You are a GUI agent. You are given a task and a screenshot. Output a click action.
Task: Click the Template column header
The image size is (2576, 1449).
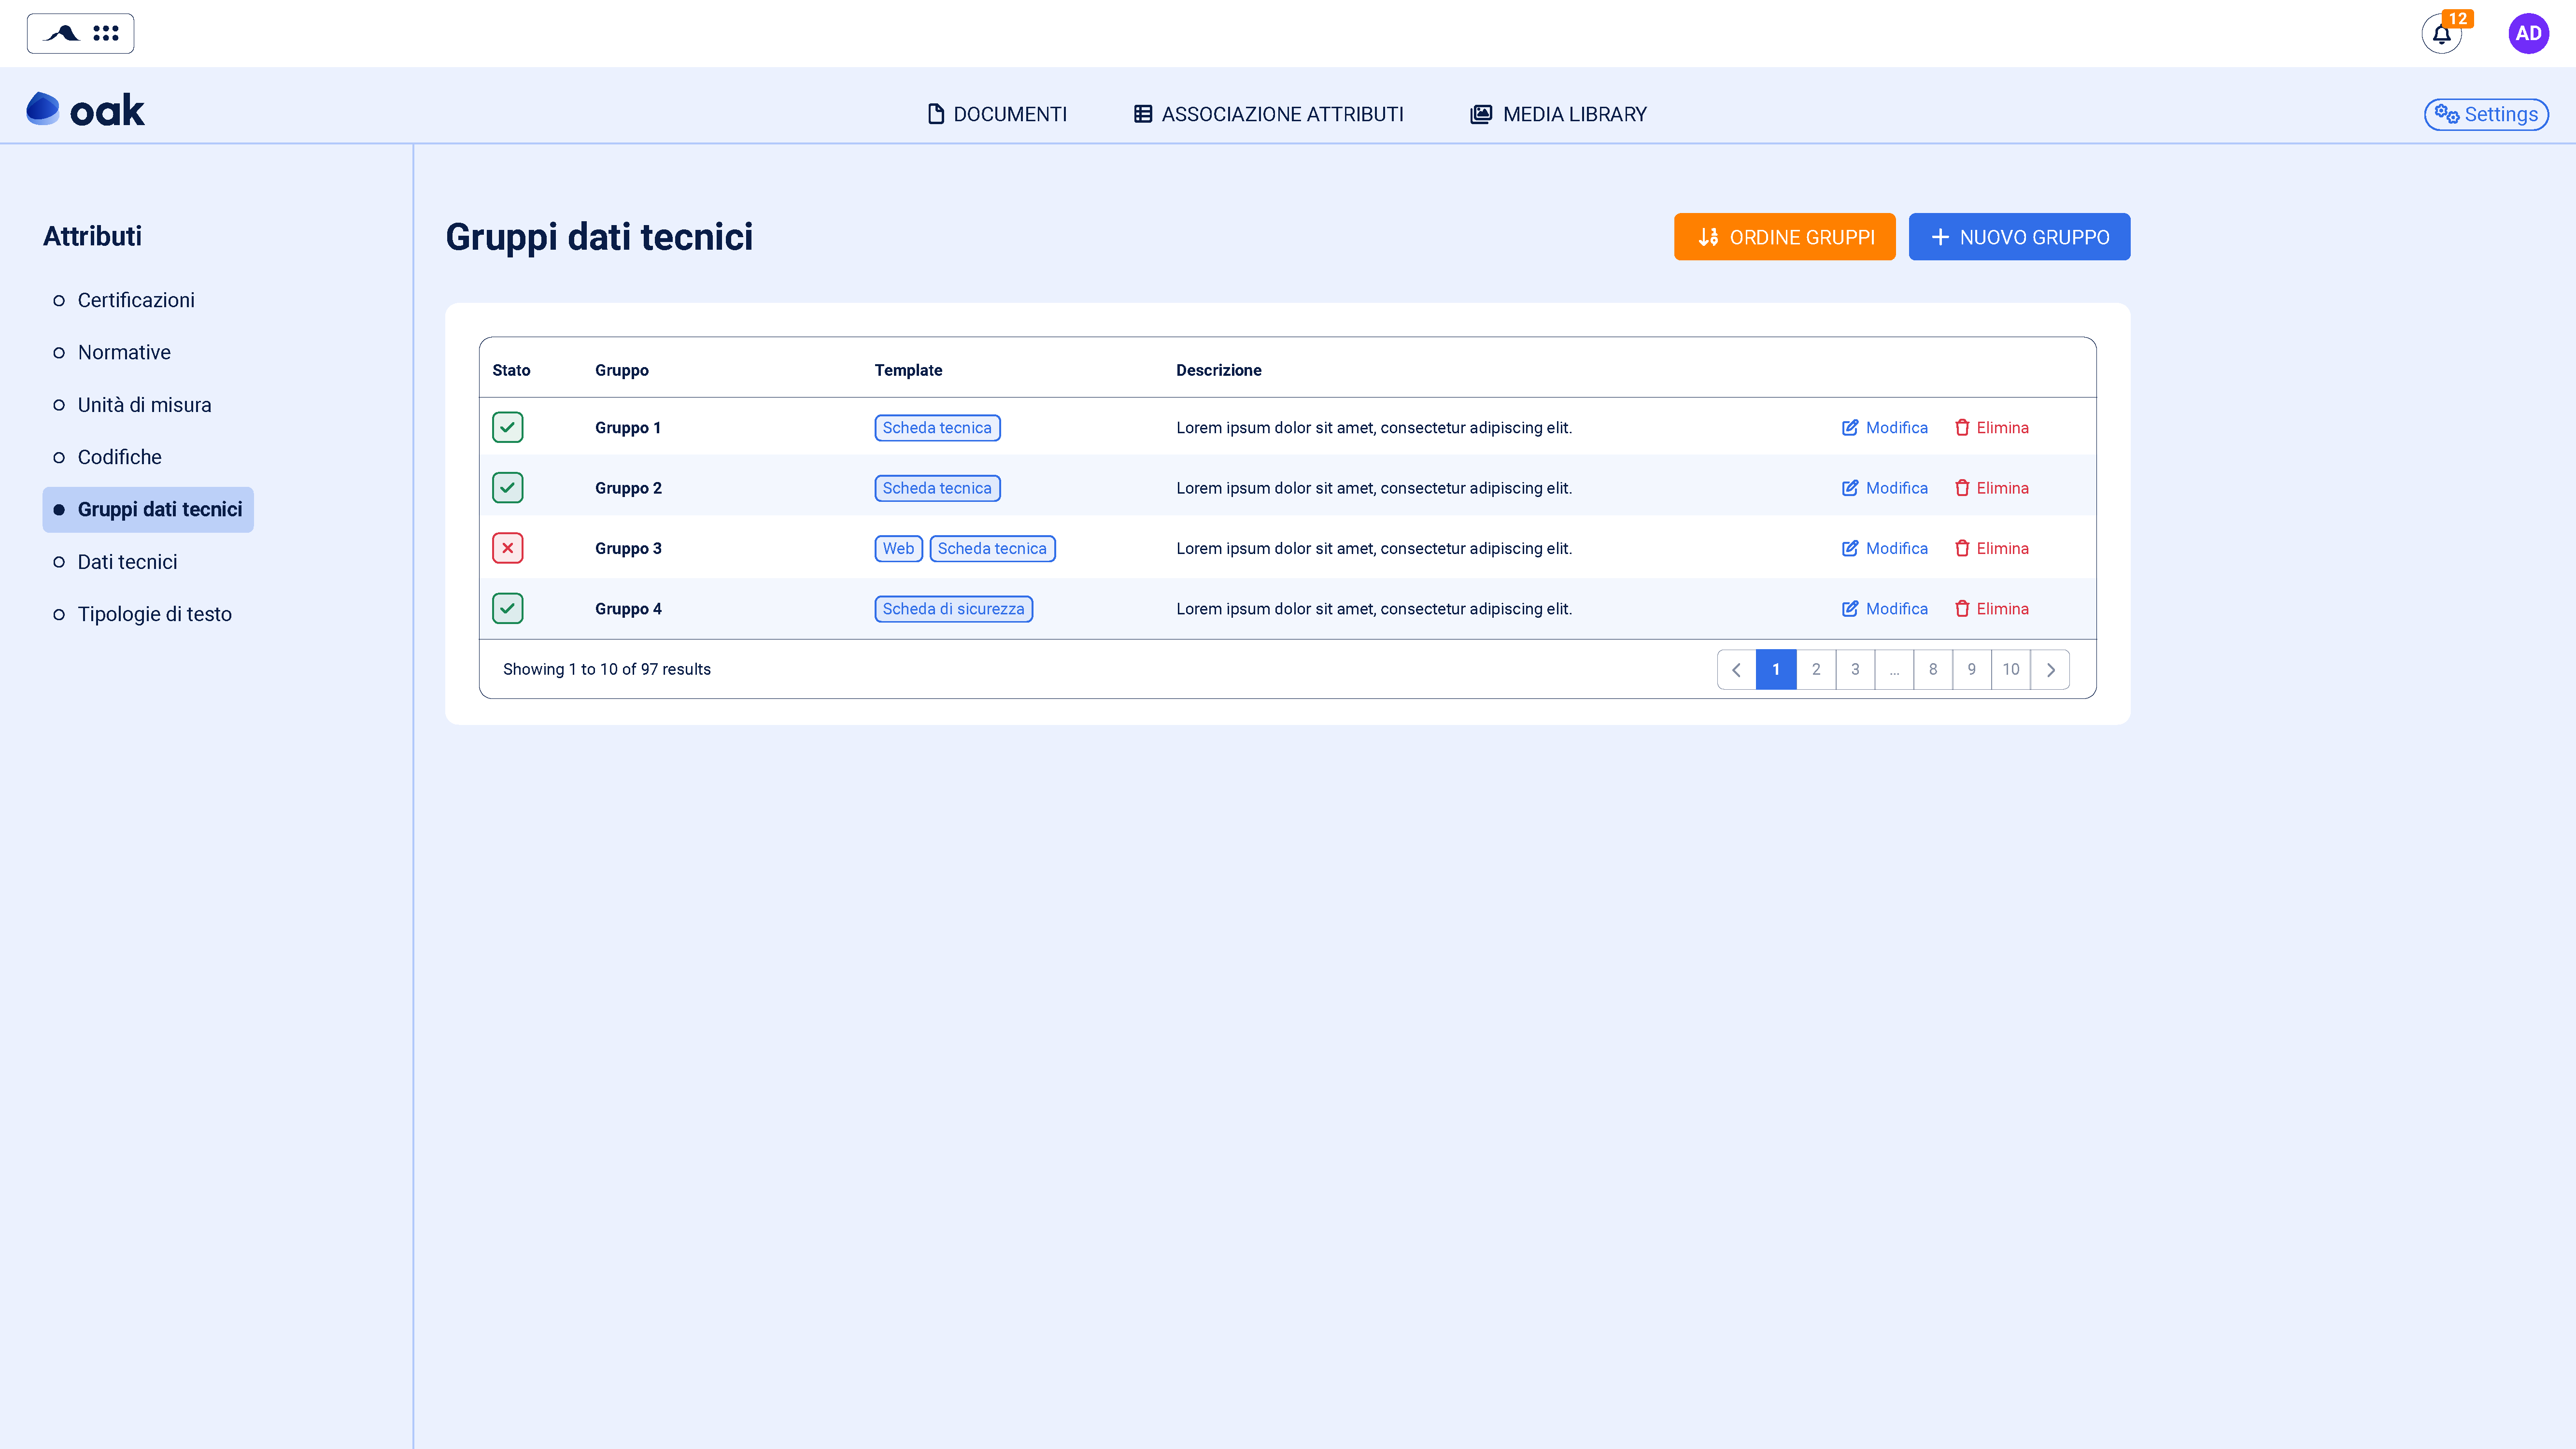point(908,370)
